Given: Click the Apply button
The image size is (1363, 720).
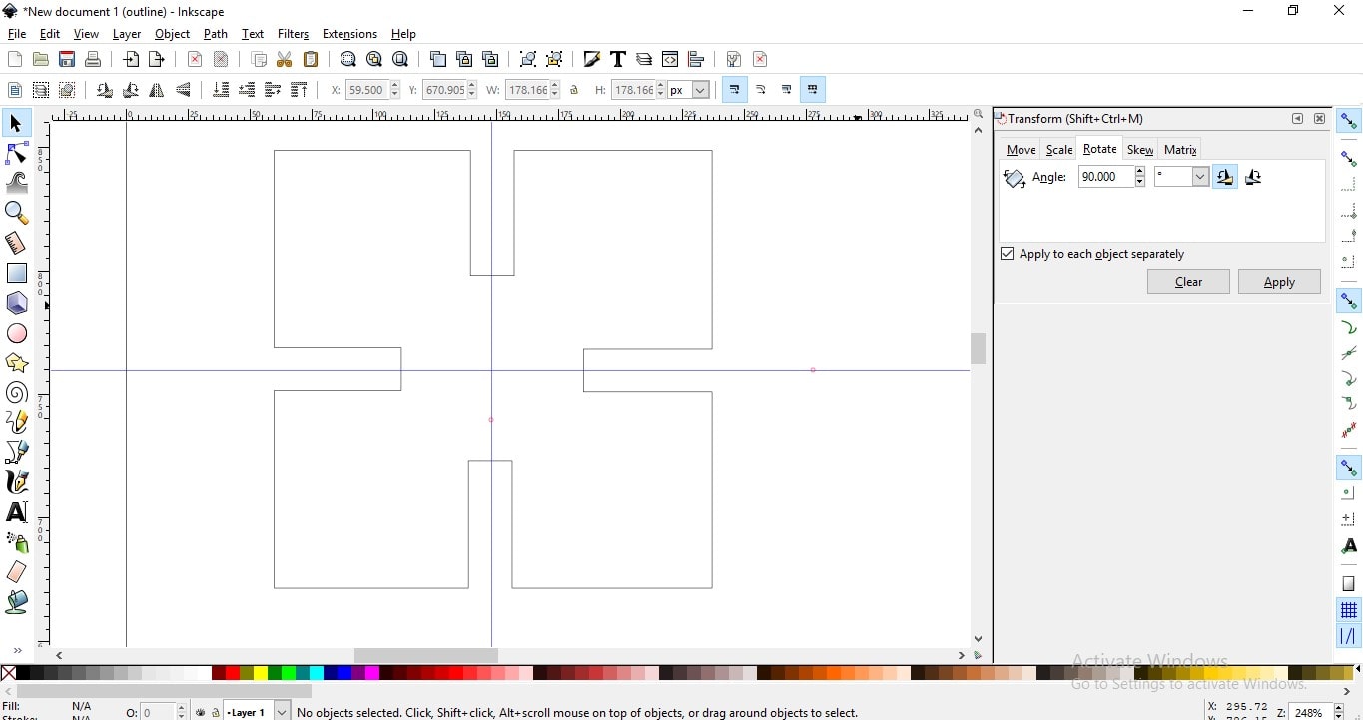Looking at the screenshot, I should tap(1279, 282).
